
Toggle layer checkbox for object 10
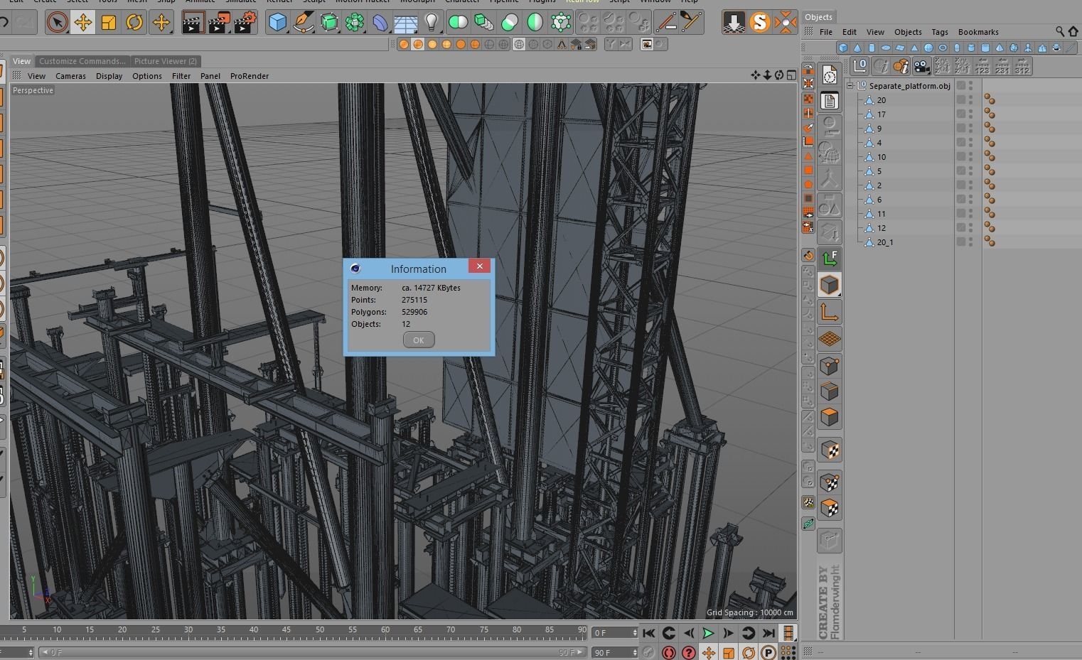(960, 157)
